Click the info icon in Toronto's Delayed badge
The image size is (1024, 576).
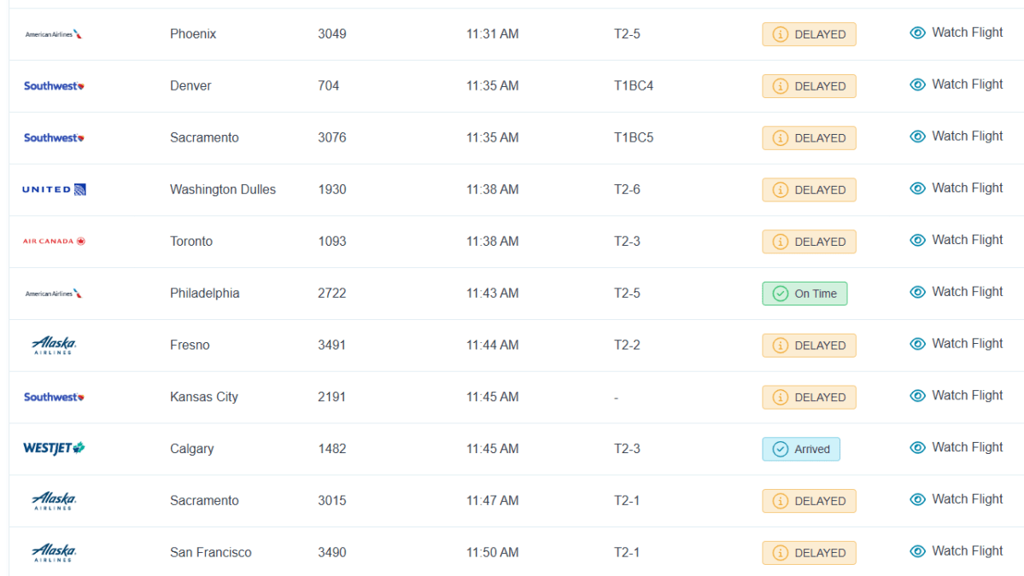pos(780,242)
